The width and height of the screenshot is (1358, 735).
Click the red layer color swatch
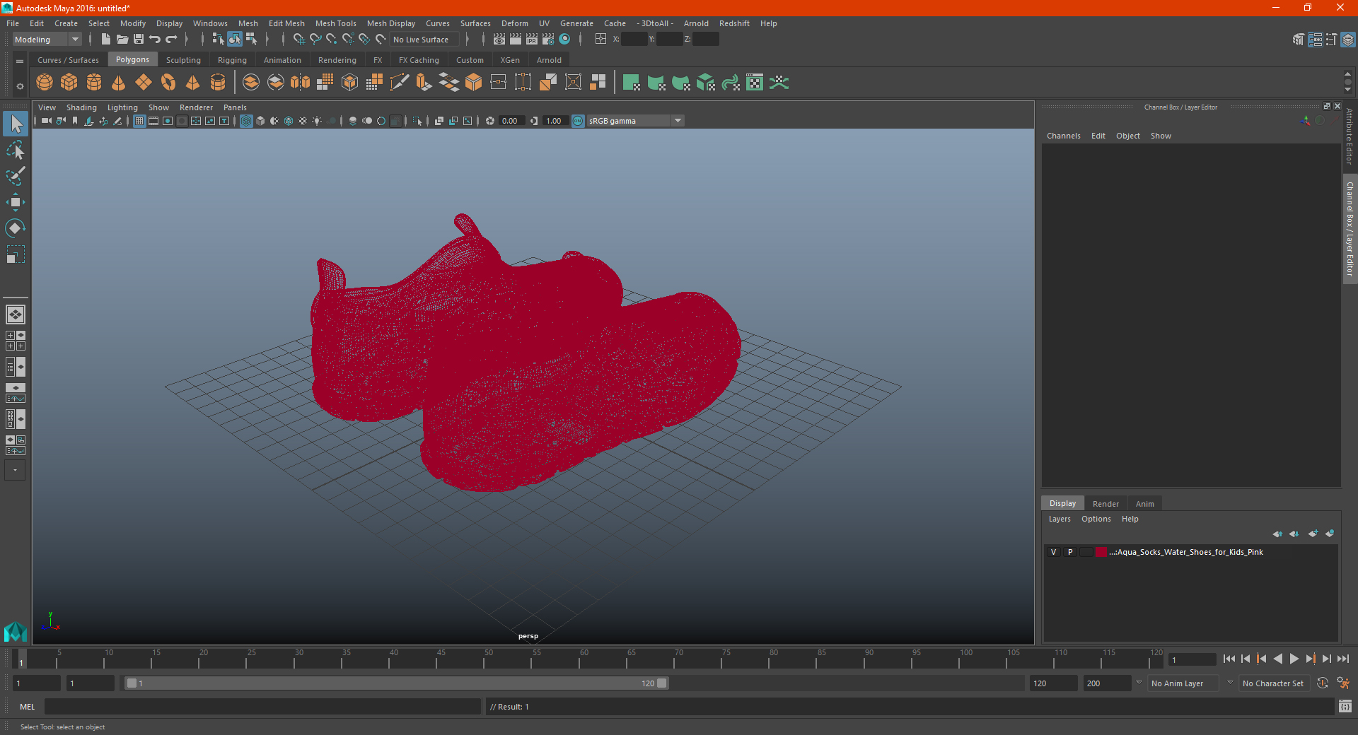click(1101, 552)
